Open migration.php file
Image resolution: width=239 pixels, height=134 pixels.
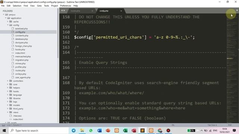pos(22,60)
